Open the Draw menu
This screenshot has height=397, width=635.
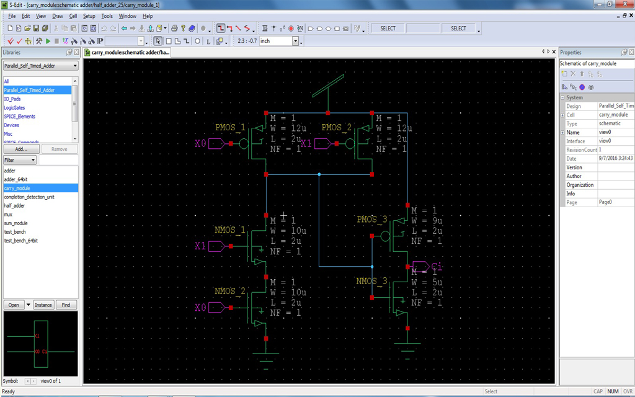coord(58,16)
